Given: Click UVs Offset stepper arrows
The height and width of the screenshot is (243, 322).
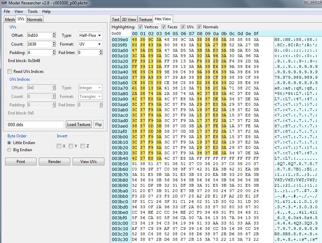Looking at the screenshot, I should tap(54, 35).
